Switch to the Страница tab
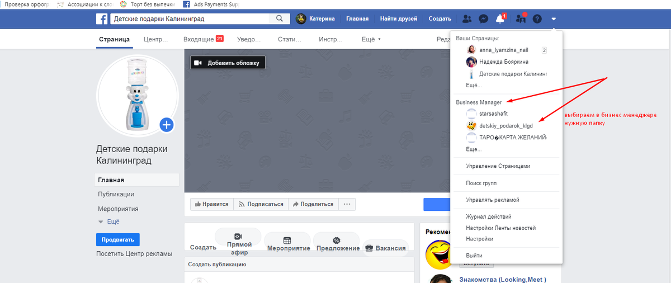The height and width of the screenshot is (283, 671). point(114,39)
